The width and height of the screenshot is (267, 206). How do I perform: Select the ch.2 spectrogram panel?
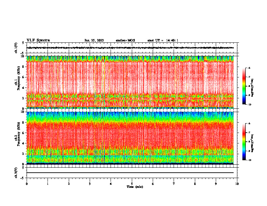(x=130, y=138)
